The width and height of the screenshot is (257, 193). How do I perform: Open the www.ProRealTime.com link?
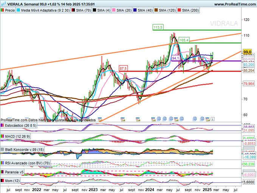235,4
